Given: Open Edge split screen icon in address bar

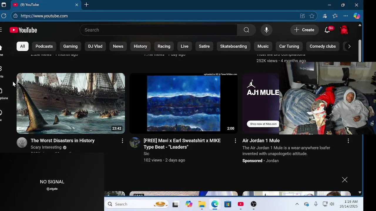Looking at the screenshot, I should [302, 16].
